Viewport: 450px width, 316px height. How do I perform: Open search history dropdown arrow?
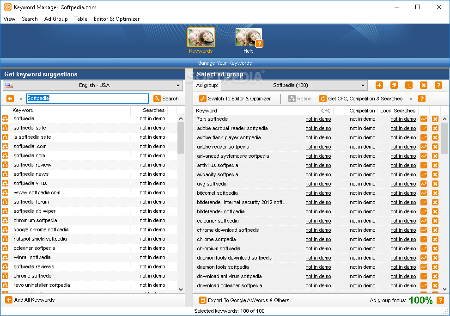click(x=21, y=99)
